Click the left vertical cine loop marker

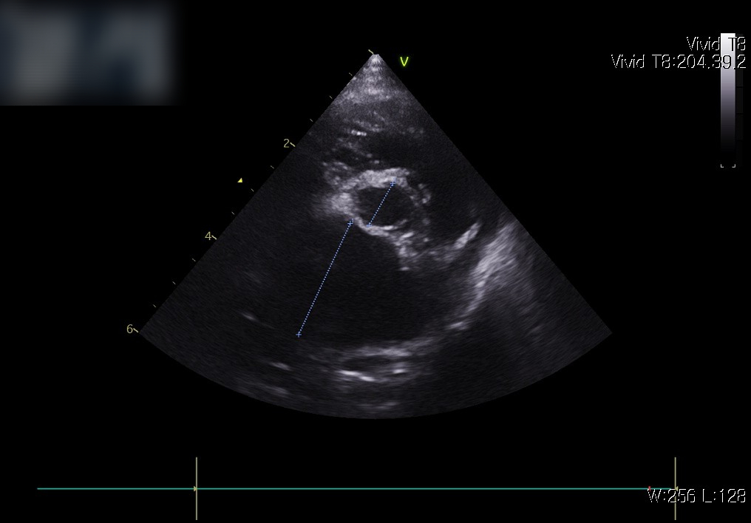click(x=196, y=488)
